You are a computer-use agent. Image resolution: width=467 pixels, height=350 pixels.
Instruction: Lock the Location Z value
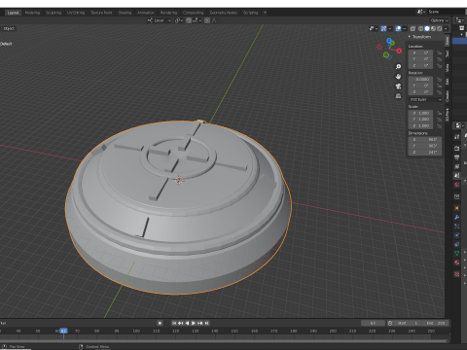439,66
